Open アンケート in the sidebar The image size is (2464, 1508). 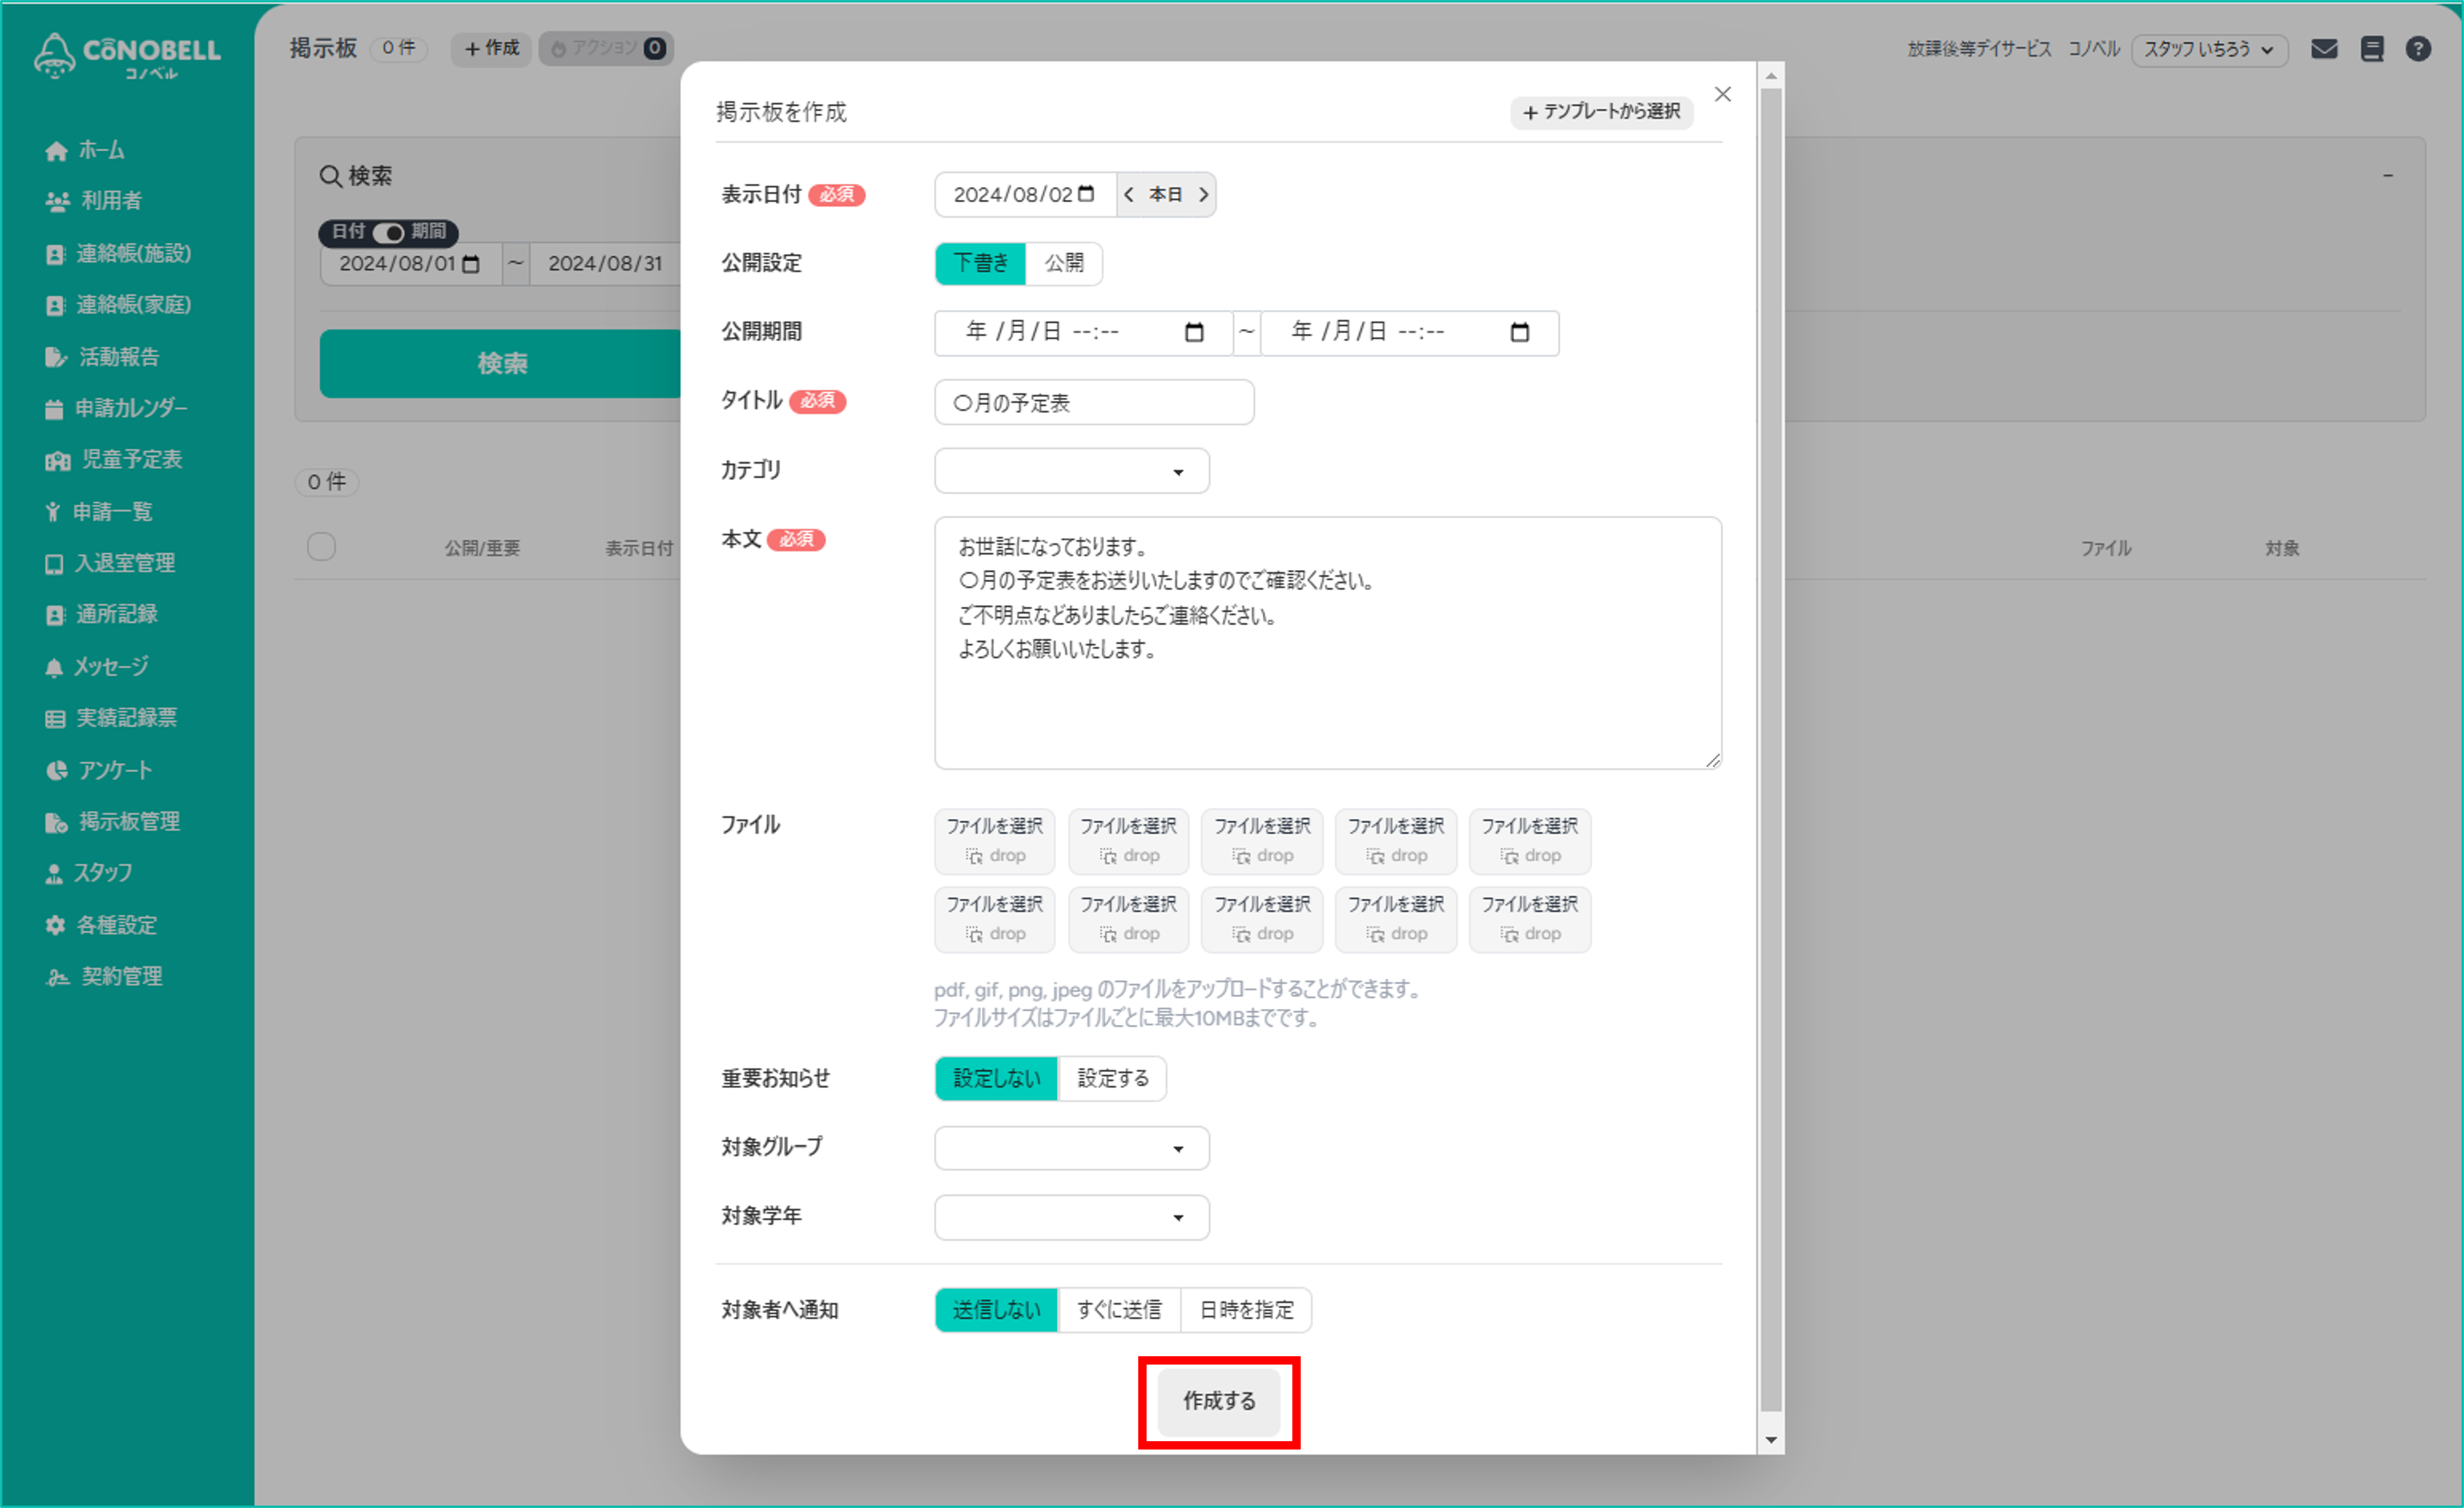click(99, 770)
